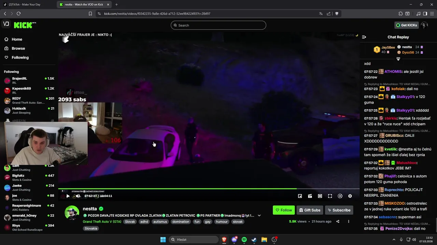This screenshot has width=437, height=245.
Task: Bookmark this page
Action: (x=90, y=14)
